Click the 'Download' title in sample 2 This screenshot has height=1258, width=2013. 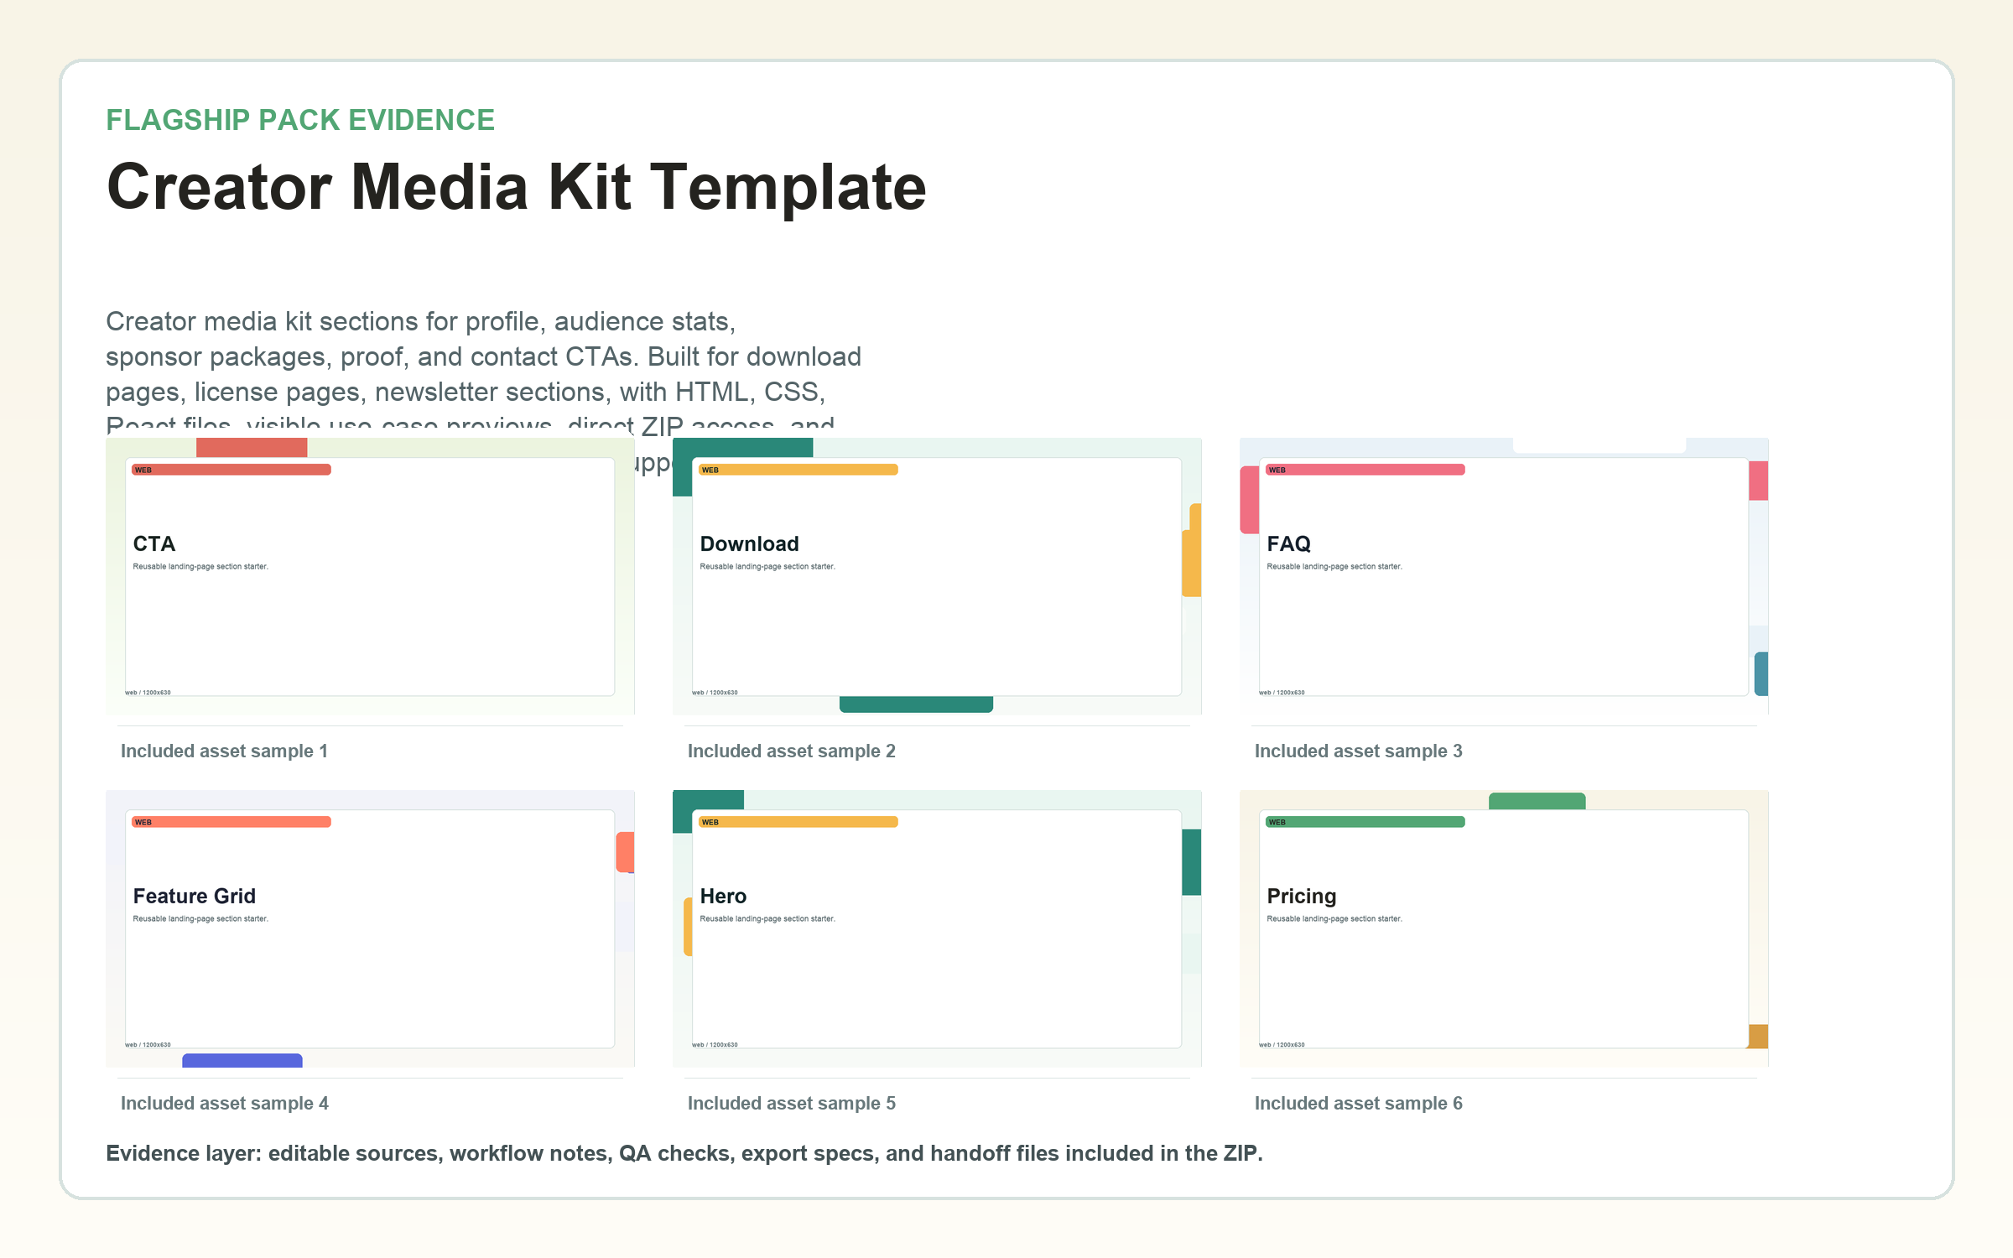click(x=749, y=543)
